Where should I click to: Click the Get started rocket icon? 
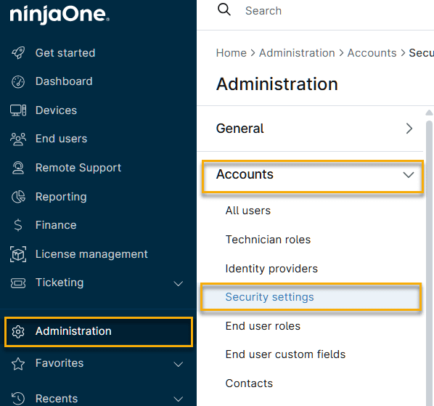coord(18,52)
